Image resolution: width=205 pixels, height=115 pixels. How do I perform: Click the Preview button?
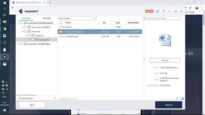[165, 60]
